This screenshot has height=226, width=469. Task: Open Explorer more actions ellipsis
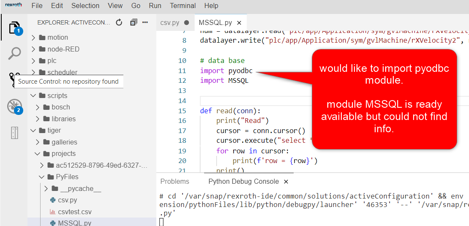coord(145,22)
